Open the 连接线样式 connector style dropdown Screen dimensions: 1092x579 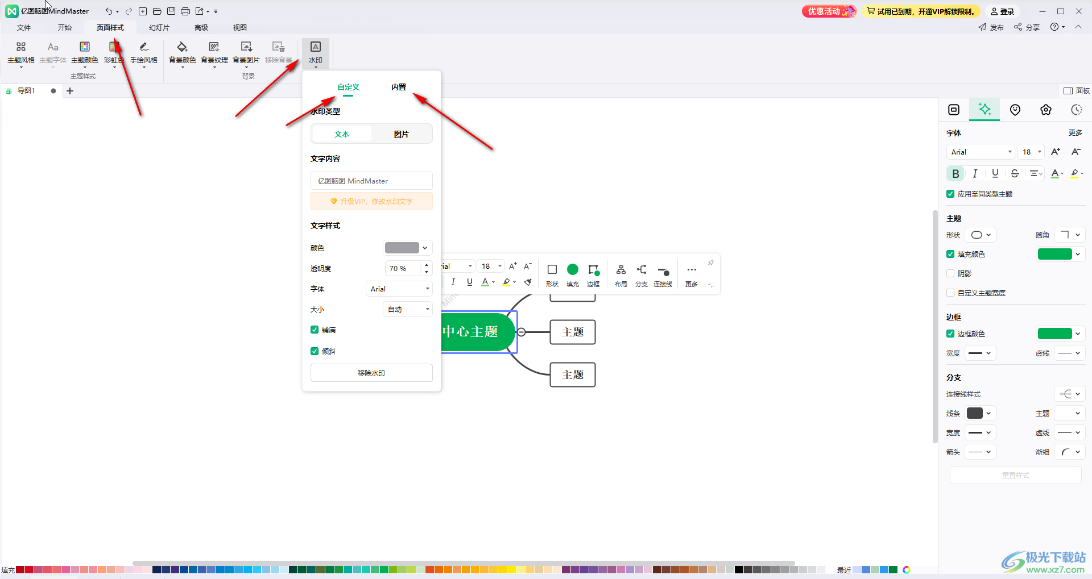(1070, 394)
